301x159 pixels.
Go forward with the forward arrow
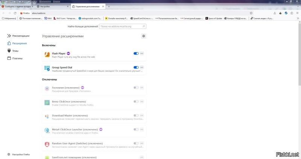[9, 13]
